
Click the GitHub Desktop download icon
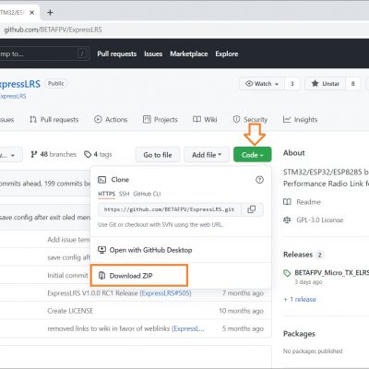pos(101,250)
